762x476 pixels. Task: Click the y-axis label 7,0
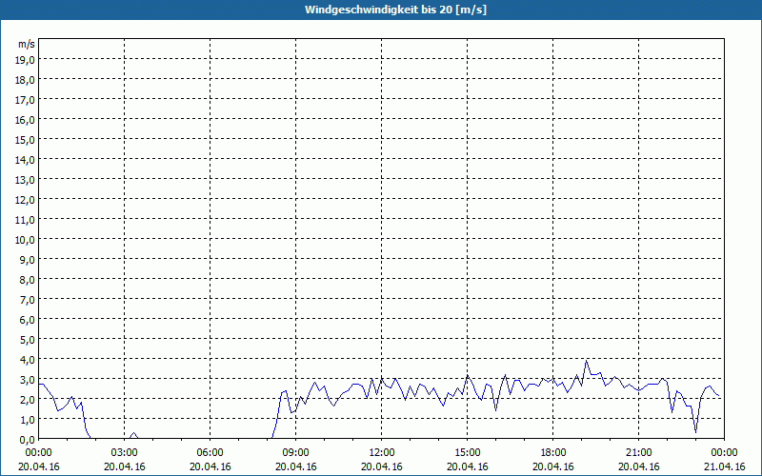pyautogui.click(x=28, y=300)
